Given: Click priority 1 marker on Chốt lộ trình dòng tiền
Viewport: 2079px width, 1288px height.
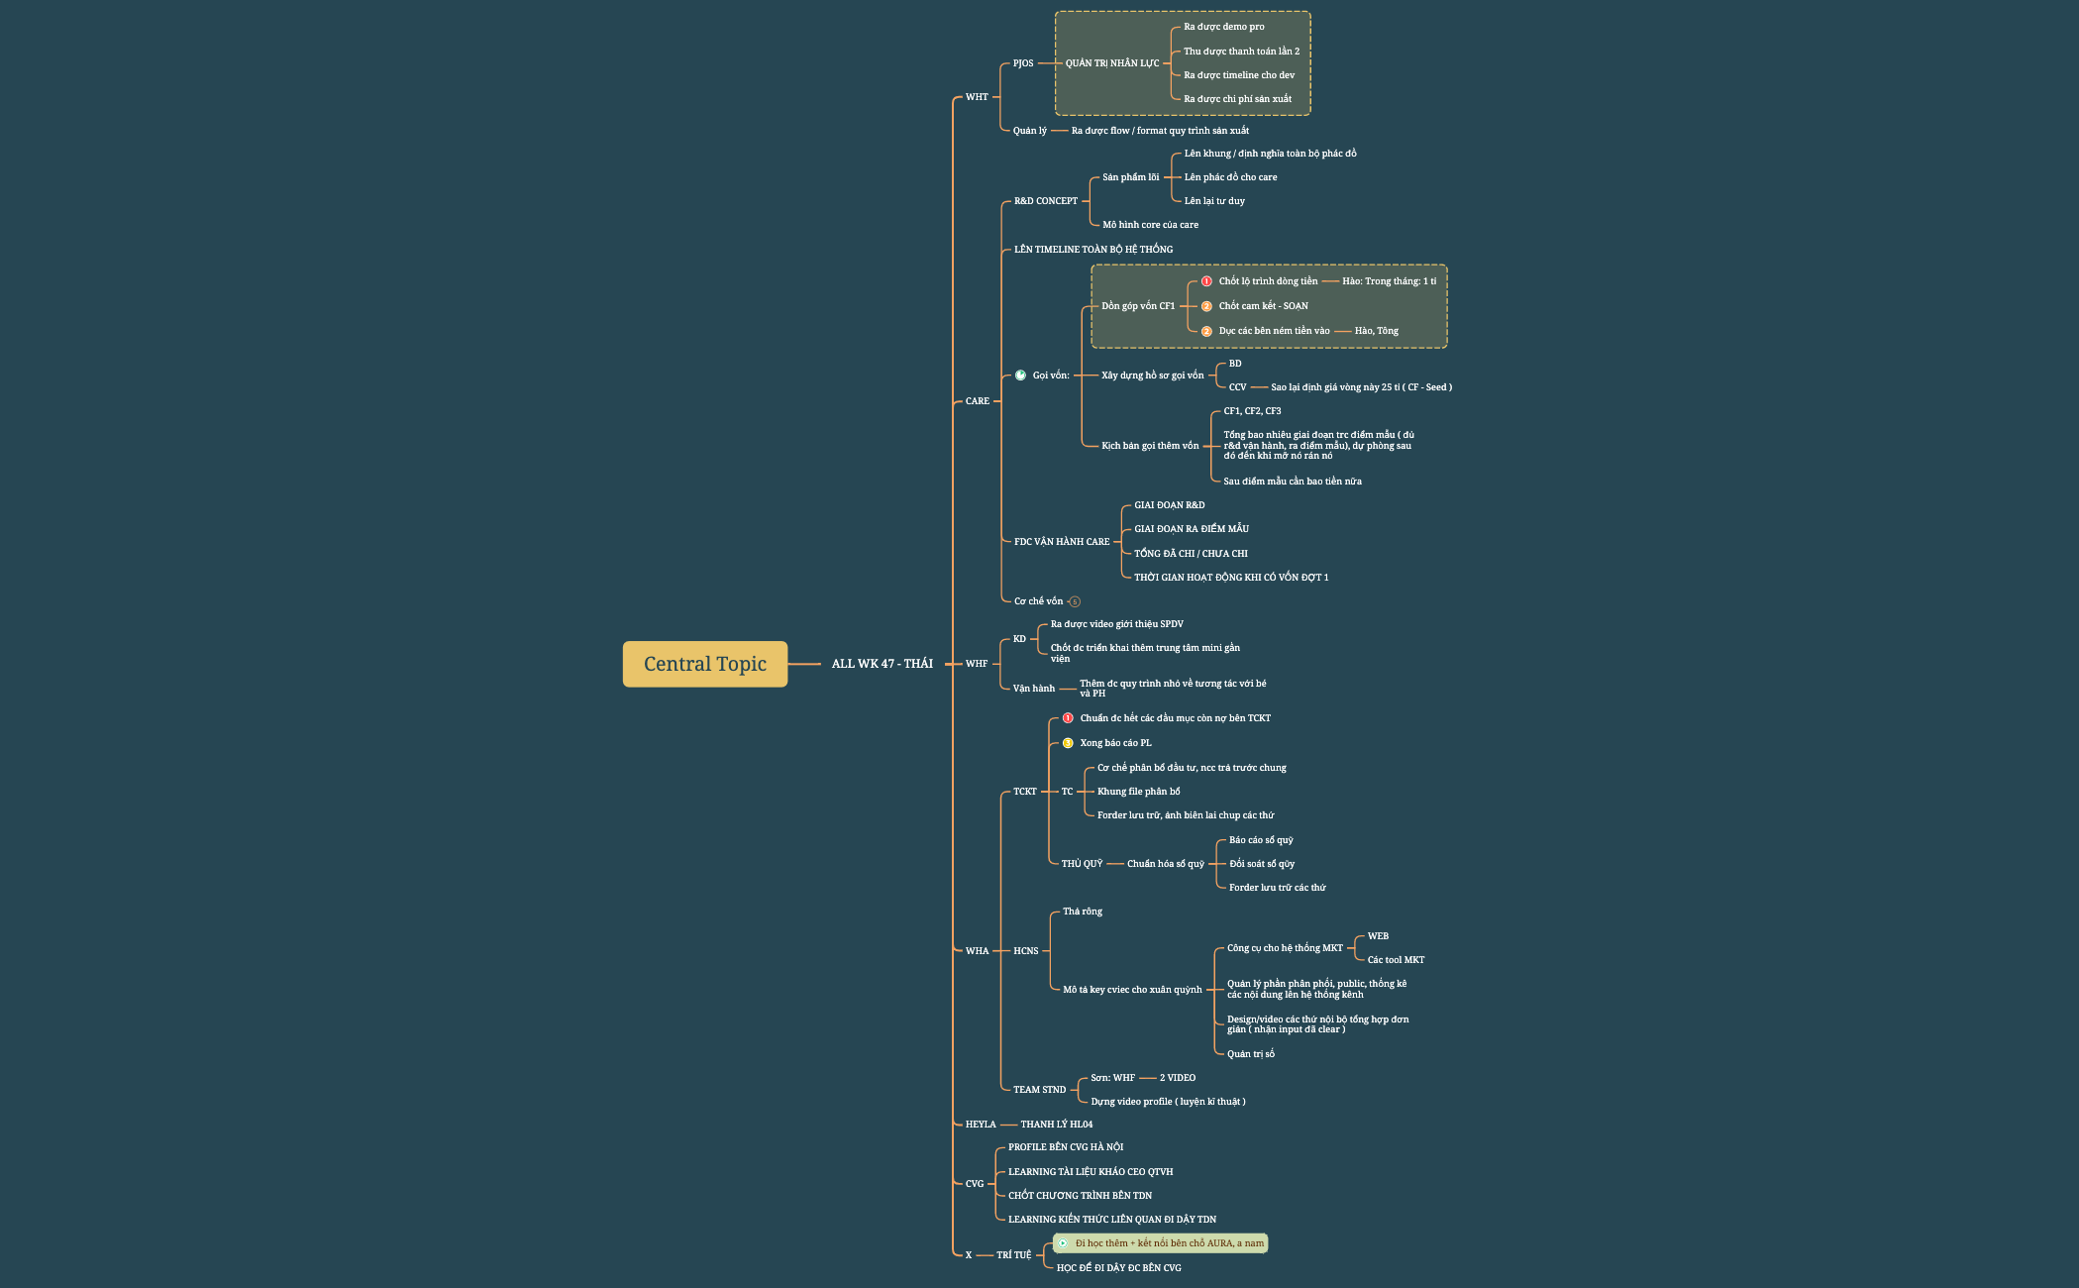Looking at the screenshot, I should (1206, 281).
